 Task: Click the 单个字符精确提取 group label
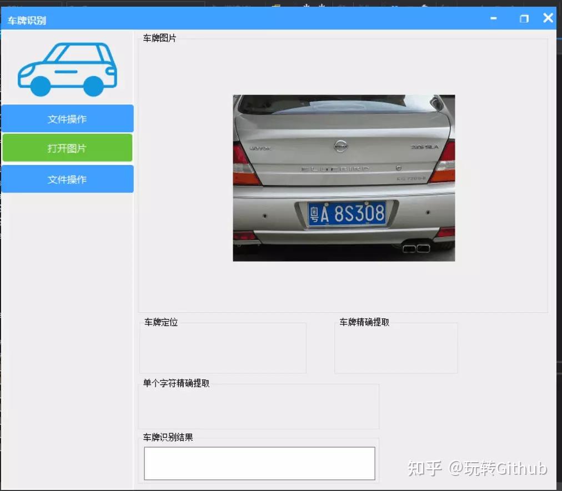click(176, 383)
